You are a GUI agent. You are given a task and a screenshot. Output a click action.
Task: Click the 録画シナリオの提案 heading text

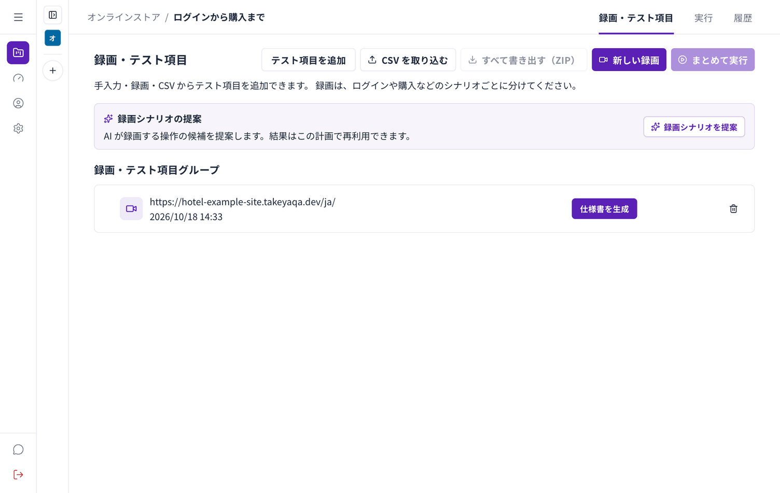(x=160, y=119)
